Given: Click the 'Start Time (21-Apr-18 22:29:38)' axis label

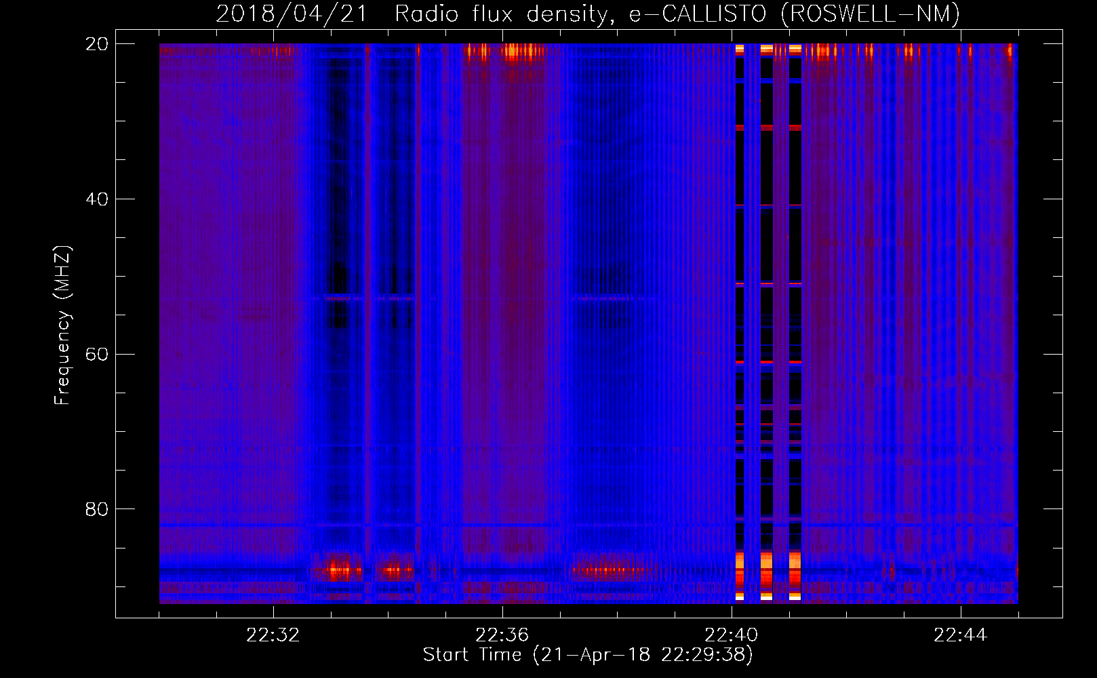Looking at the screenshot, I should 588,655.
